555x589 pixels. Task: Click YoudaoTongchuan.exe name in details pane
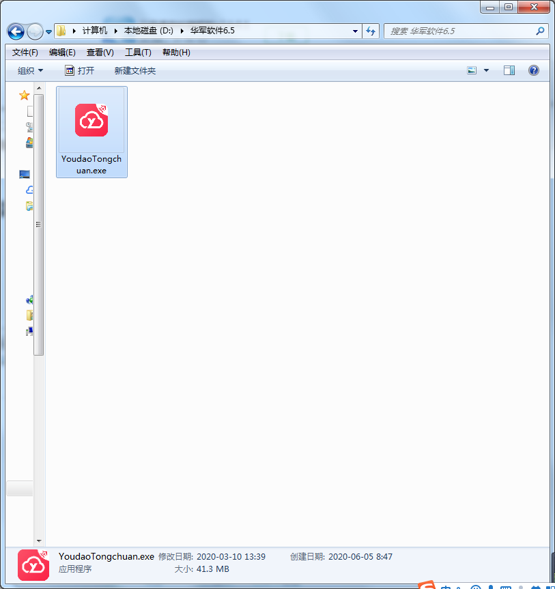click(x=106, y=557)
